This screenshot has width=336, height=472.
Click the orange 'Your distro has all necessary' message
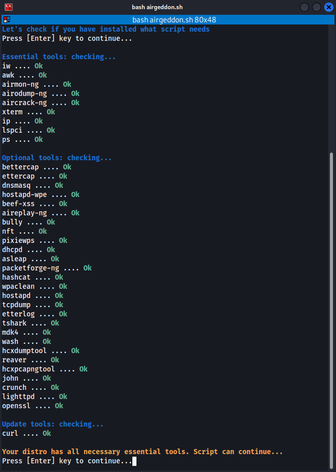143,452
